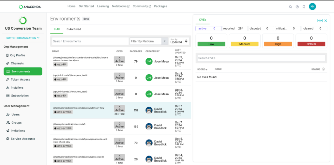Viewport: 334px width, 165px height.
Task: Click the red Critical severity card
Action: (311, 41)
